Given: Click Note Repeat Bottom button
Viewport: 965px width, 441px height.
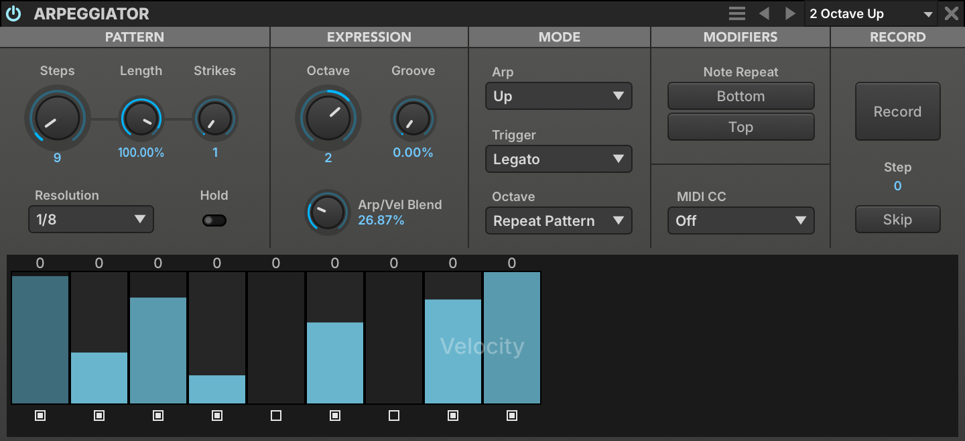Looking at the screenshot, I should (741, 96).
